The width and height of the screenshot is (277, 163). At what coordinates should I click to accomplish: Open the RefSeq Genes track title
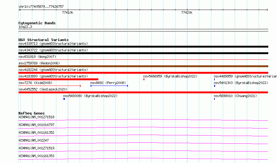pyautogui.click(x=31, y=113)
